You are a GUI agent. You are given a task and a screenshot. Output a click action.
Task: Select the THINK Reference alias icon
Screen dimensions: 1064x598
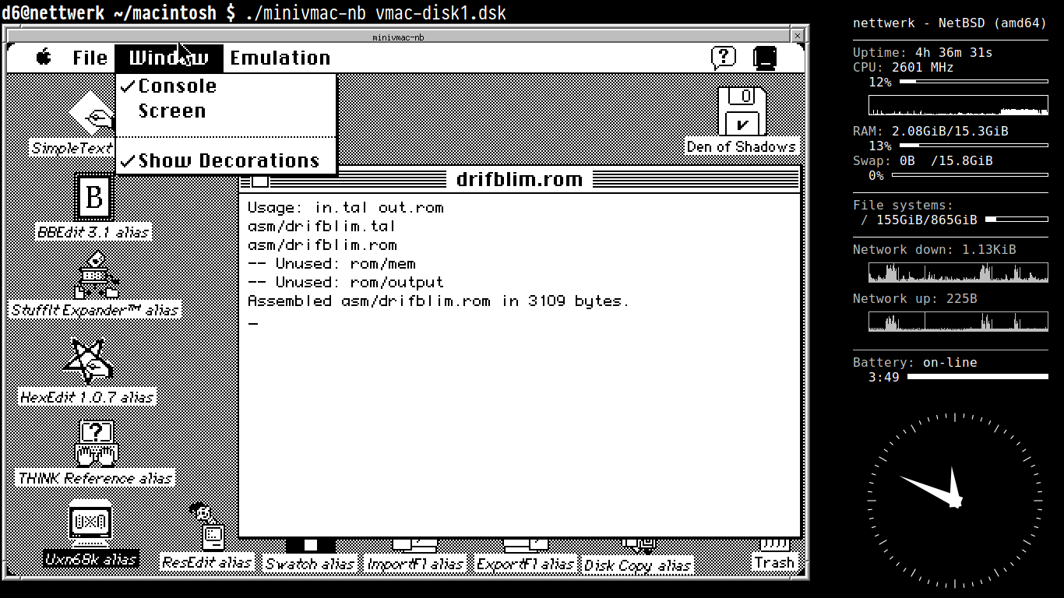(x=95, y=444)
